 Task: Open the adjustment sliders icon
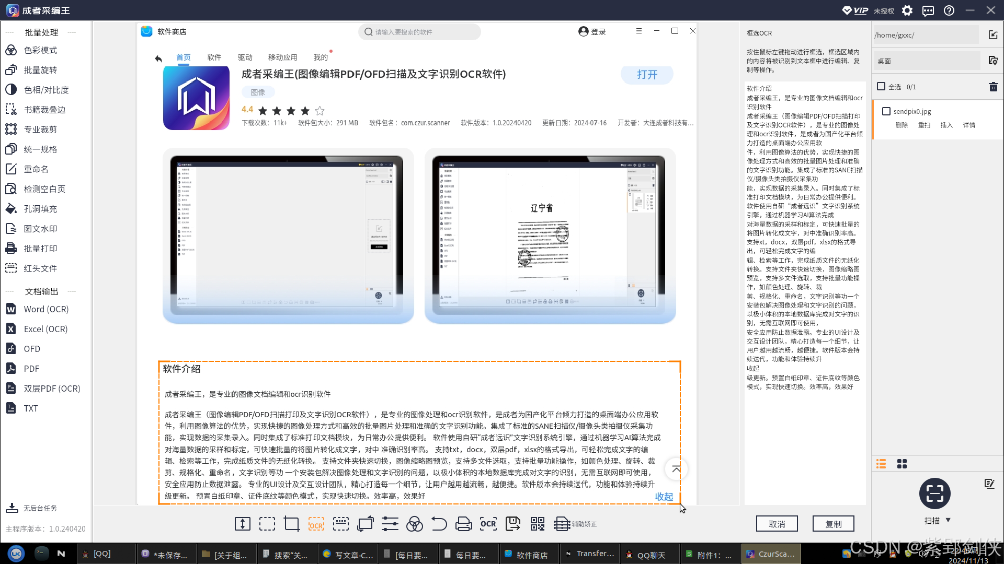pos(390,524)
